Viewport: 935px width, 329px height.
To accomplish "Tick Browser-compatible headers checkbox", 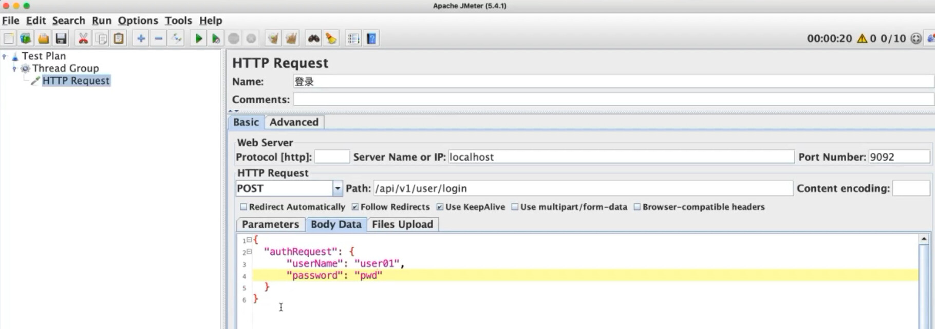I will coord(637,207).
